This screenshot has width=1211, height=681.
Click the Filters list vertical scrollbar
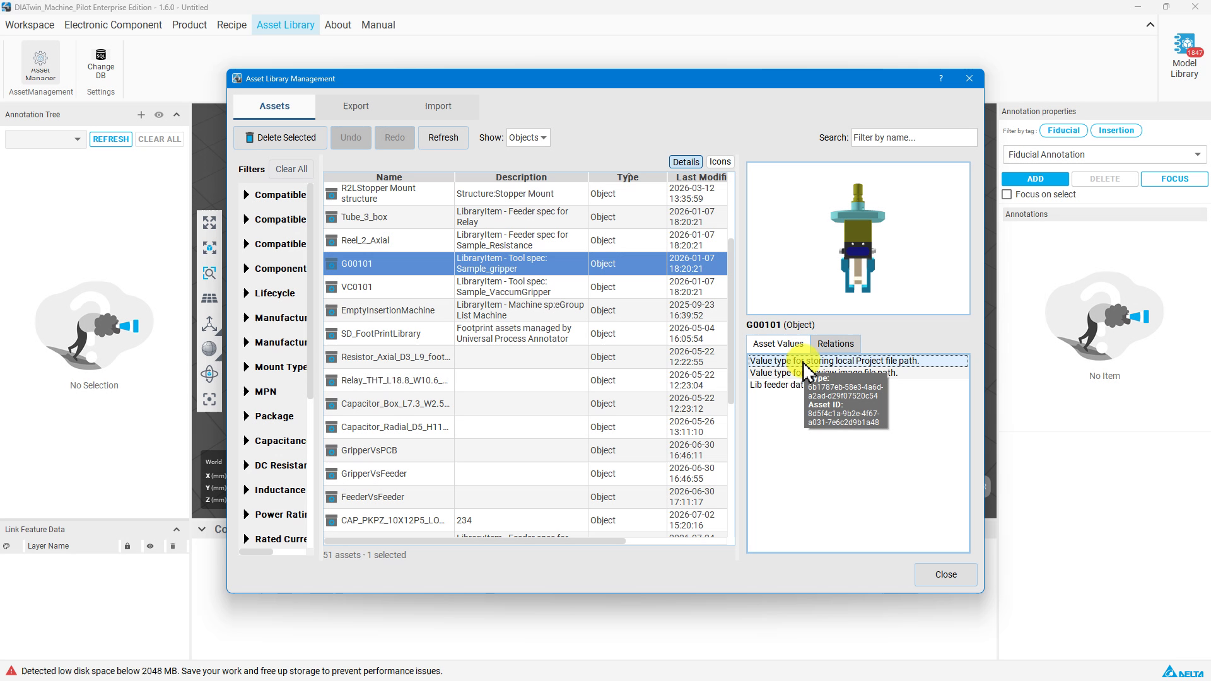(x=310, y=290)
